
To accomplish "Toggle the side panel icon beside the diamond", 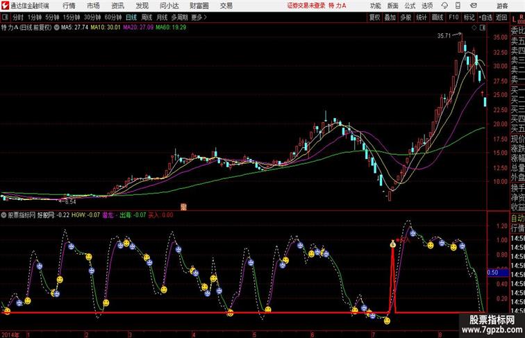I will click(x=483, y=28).
